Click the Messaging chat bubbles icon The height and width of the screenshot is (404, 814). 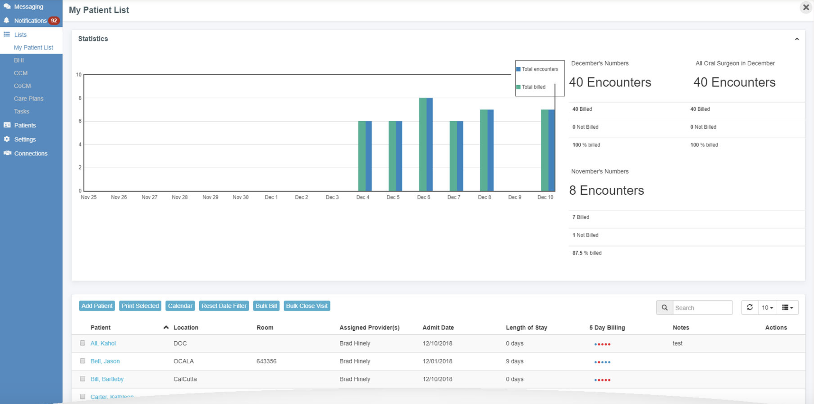(x=7, y=6)
